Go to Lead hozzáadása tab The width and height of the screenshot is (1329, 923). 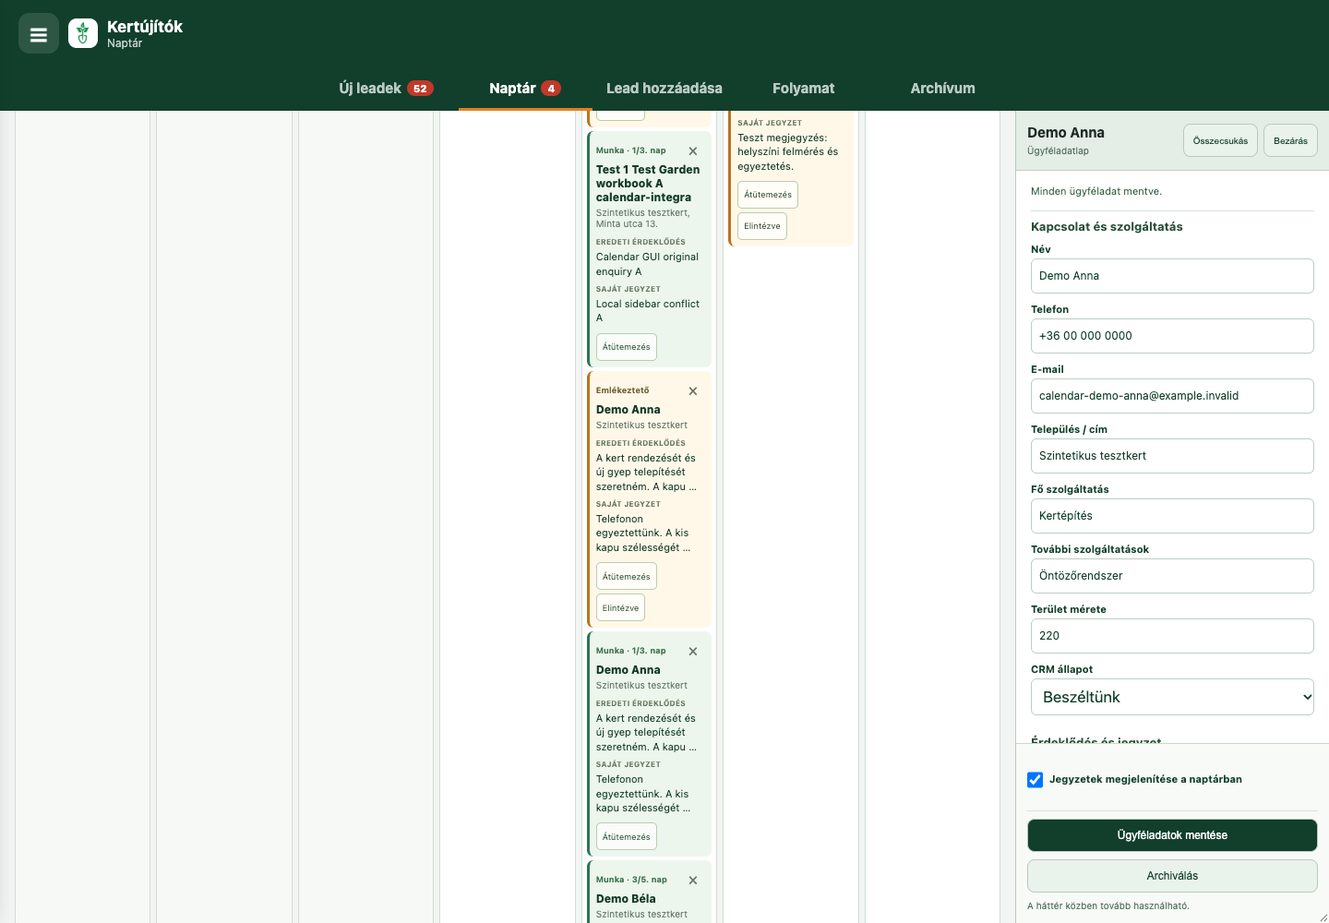[664, 89]
